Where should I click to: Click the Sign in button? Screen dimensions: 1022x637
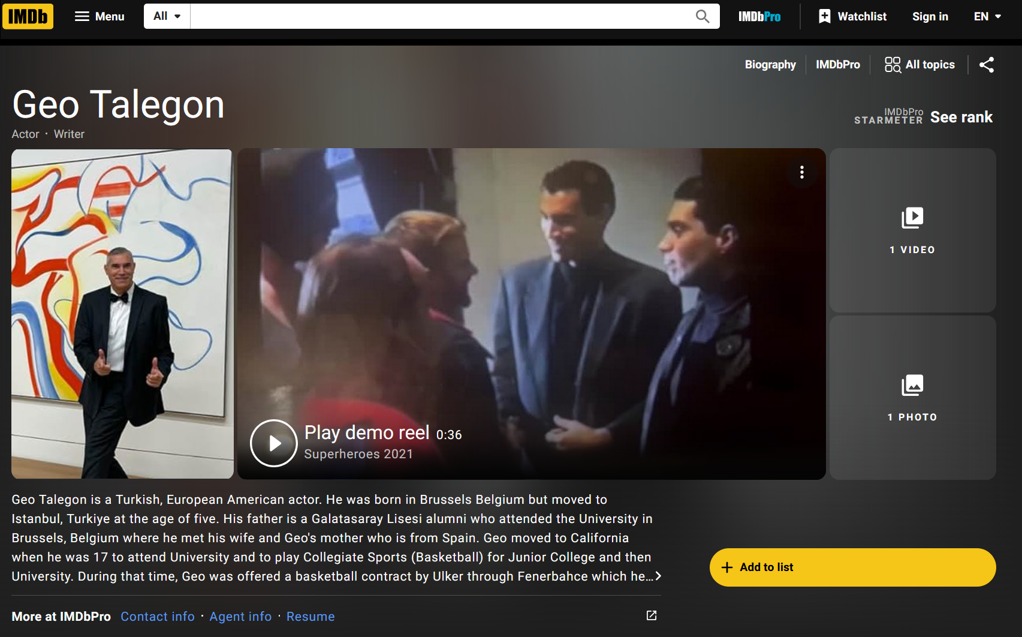[x=930, y=17]
